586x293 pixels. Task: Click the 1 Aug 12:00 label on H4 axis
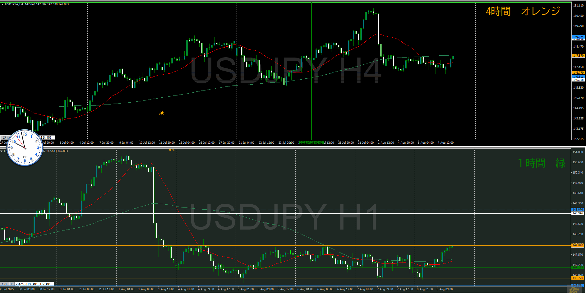click(x=386, y=143)
